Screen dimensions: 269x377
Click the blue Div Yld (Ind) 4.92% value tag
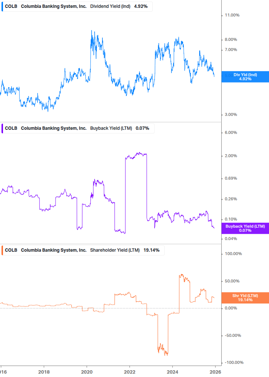click(x=245, y=77)
